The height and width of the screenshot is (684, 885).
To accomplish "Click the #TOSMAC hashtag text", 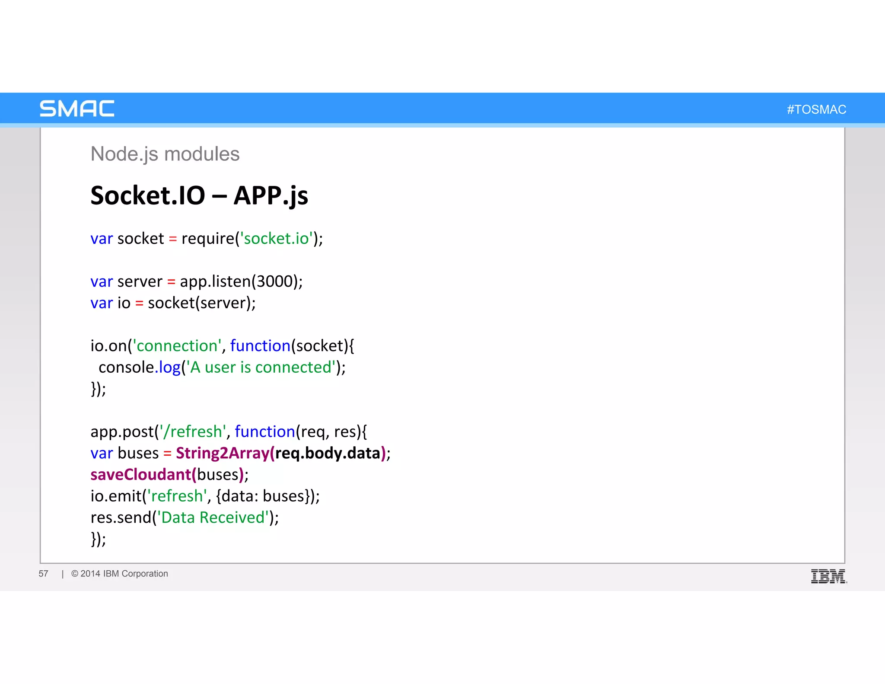I will click(x=816, y=109).
